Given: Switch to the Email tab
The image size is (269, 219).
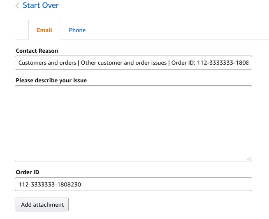Looking at the screenshot, I should pyautogui.click(x=44, y=30).
